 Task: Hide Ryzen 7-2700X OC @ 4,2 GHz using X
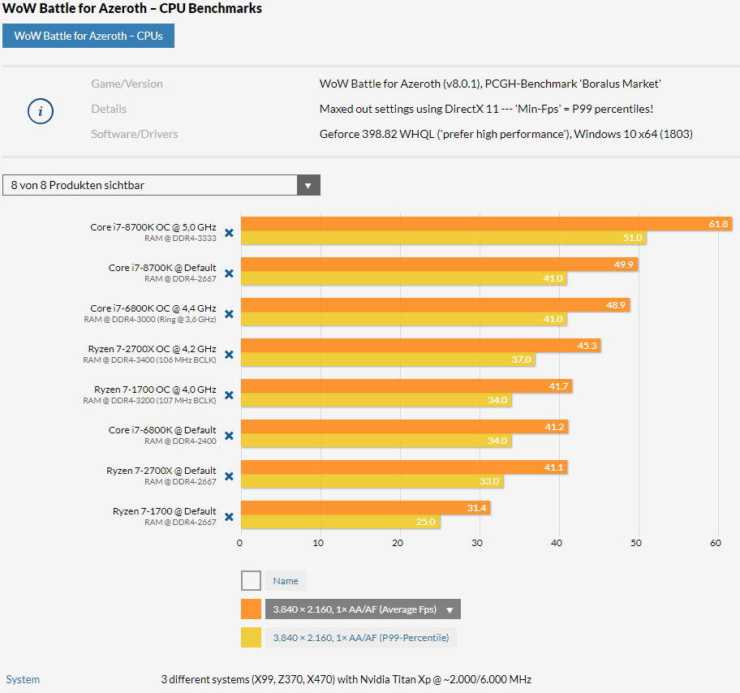229,355
